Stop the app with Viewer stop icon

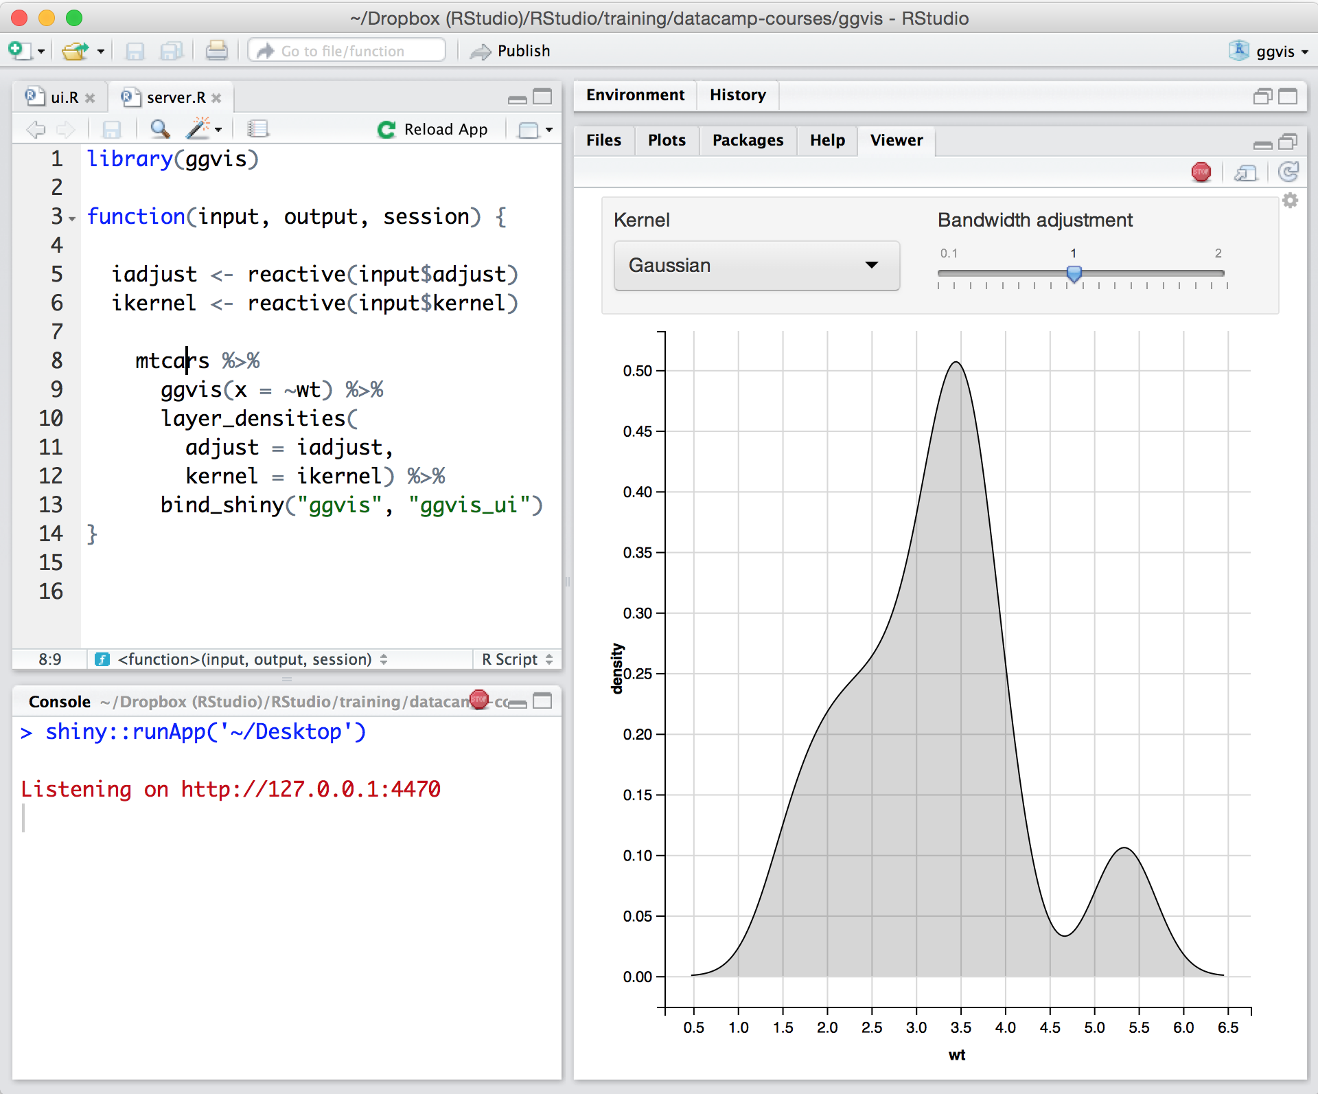pos(1201,172)
